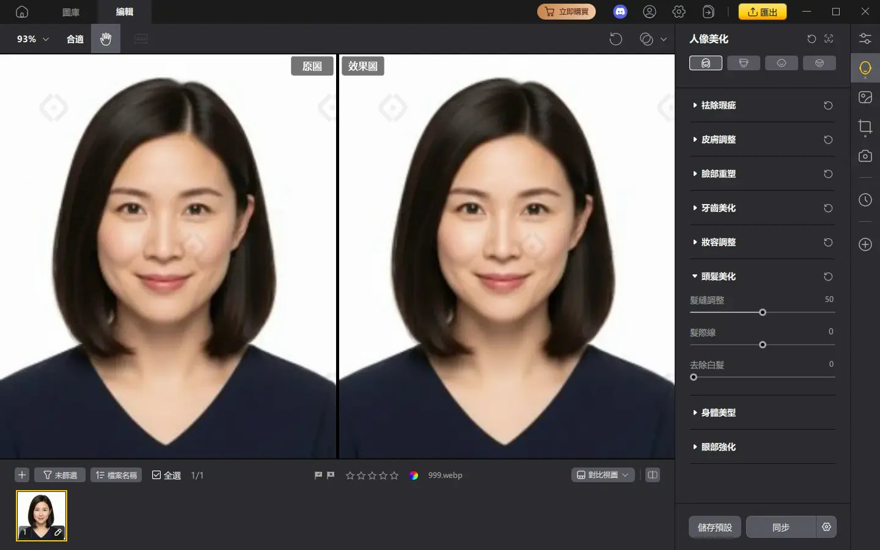Select the male face category icon
Image resolution: width=880 pixels, height=550 pixels.
pos(744,62)
